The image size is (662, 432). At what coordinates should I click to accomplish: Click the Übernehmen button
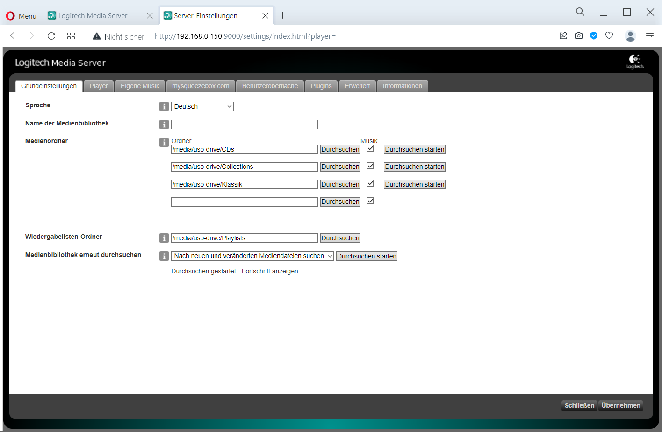tap(621, 405)
